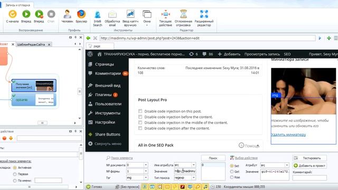
Task: Open Внешний вид in WordPress sidebar
Action: pos(108,85)
